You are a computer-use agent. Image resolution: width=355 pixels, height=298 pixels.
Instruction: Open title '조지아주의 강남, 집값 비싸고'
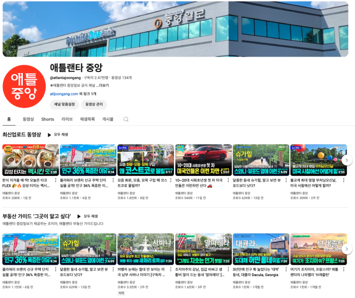[x=200, y=272]
